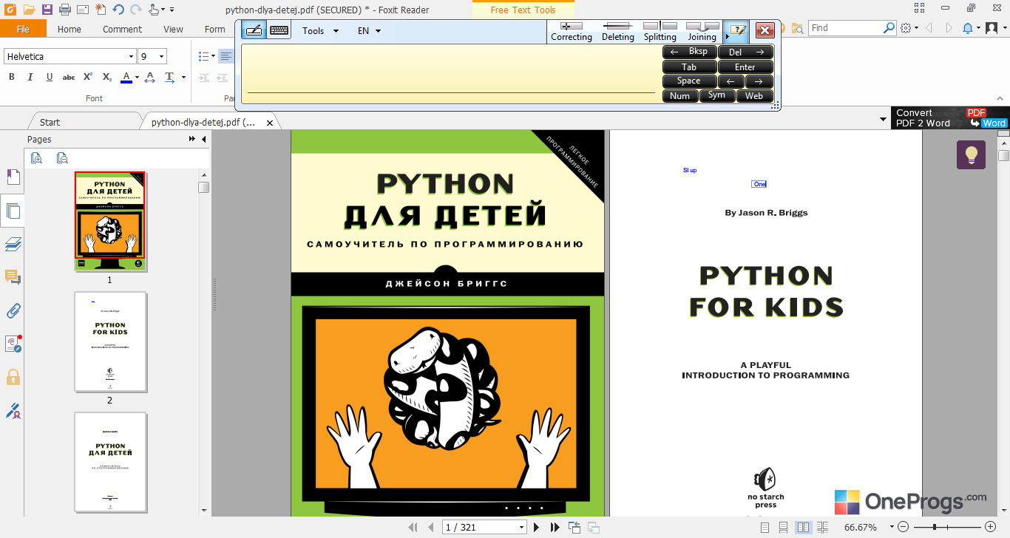1010x538 pixels.
Task: Switch input panel to keyboard mode
Action: pos(279,30)
